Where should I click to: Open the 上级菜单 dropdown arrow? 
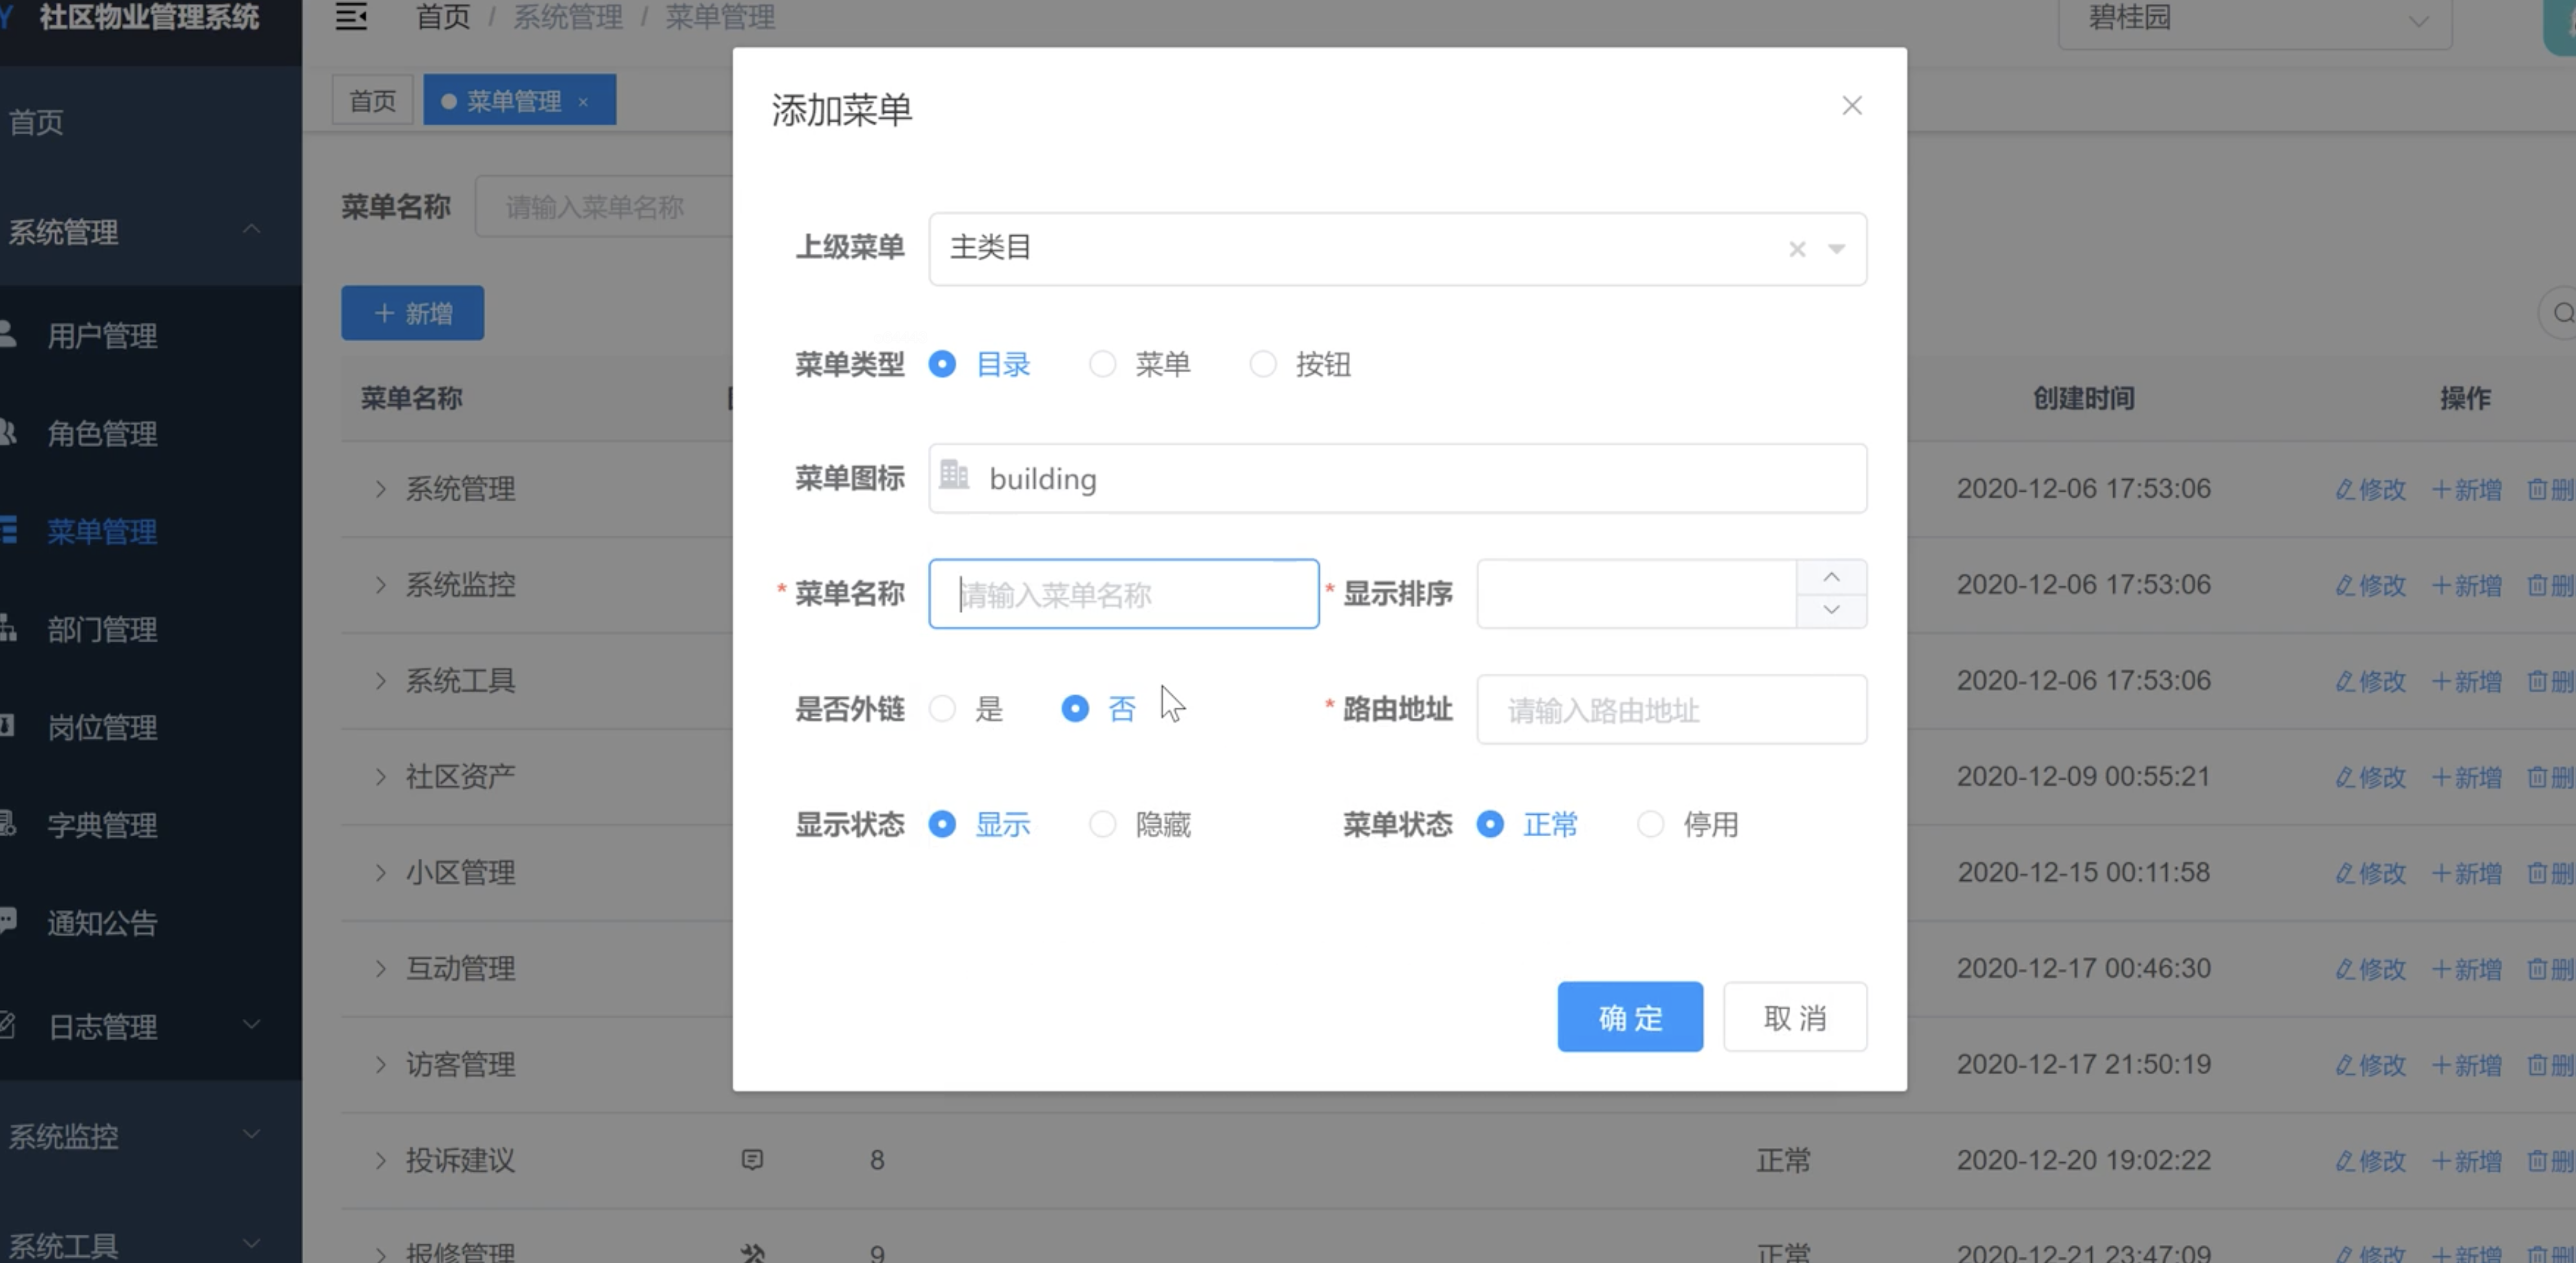1836,249
